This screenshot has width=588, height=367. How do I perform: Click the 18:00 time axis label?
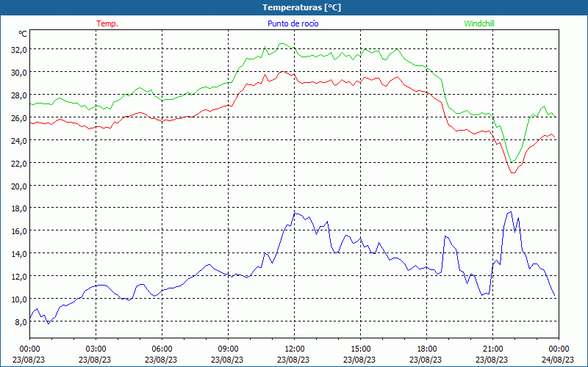click(x=427, y=349)
